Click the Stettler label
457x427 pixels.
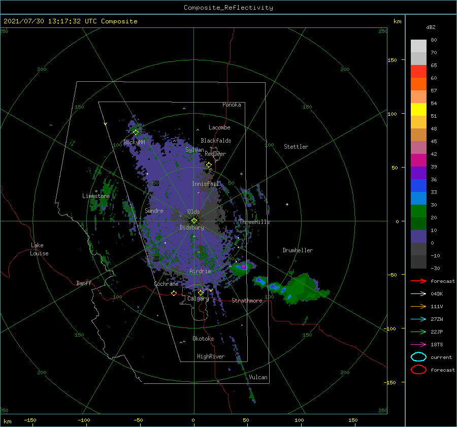point(296,147)
